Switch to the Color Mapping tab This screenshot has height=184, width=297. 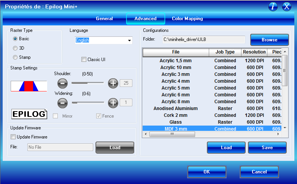(187, 19)
